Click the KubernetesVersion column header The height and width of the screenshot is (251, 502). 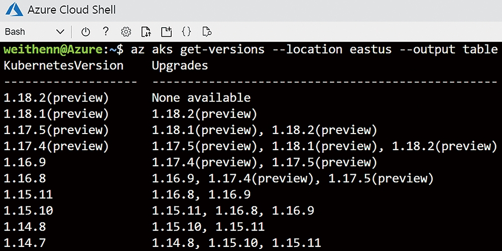[x=63, y=66]
